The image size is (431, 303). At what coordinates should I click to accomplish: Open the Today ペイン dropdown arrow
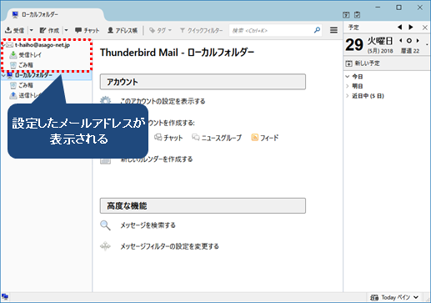pos(416,297)
